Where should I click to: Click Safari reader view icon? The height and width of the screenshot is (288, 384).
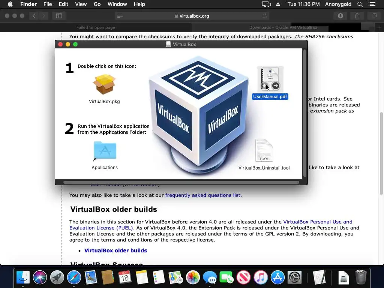click(x=120, y=16)
